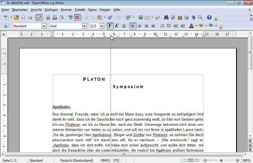253x163 pixels.
Task: Insert Hyperlink icon
Action: pyautogui.click(x=140, y=17)
